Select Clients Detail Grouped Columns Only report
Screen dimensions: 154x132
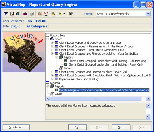[x=107, y=61]
